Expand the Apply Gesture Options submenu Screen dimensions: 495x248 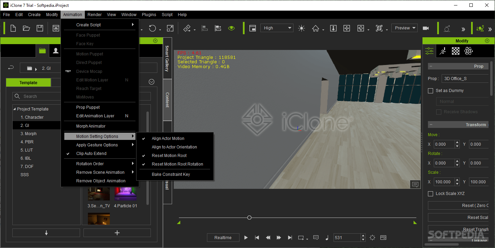click(x=100, y=145)
